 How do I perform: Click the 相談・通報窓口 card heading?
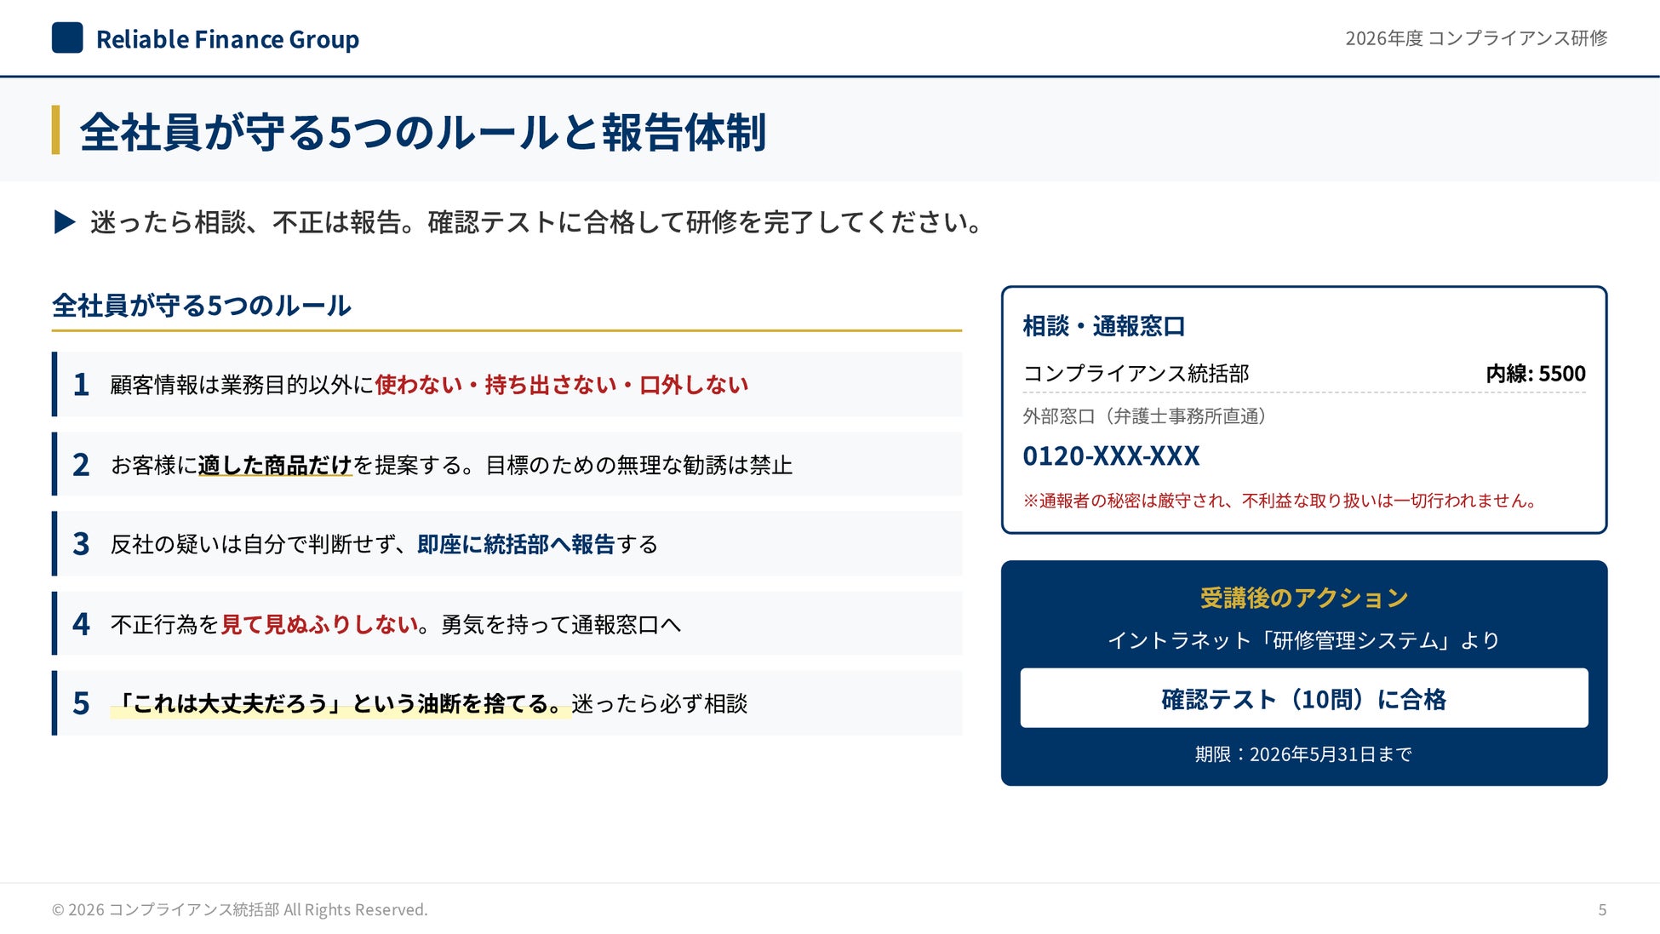click(1103, 326)
